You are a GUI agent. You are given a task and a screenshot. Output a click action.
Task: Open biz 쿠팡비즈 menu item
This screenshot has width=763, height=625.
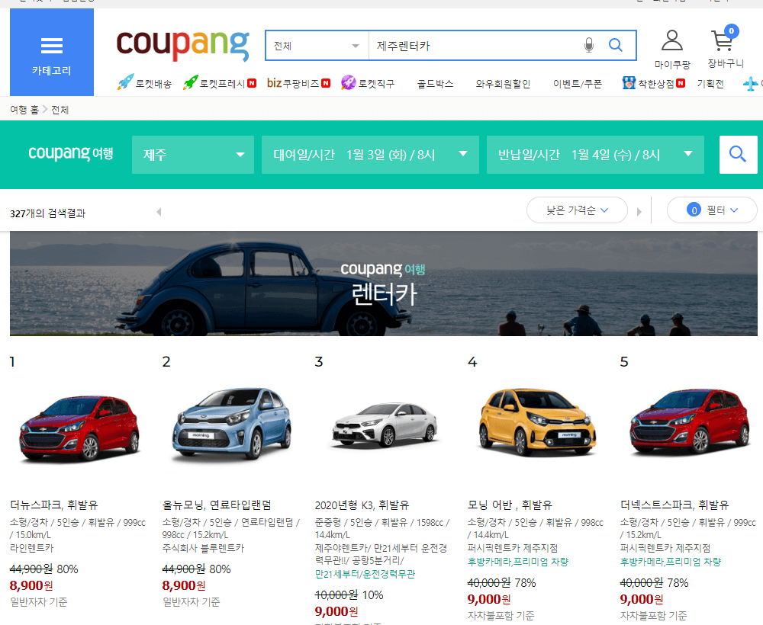pos(294,83)
